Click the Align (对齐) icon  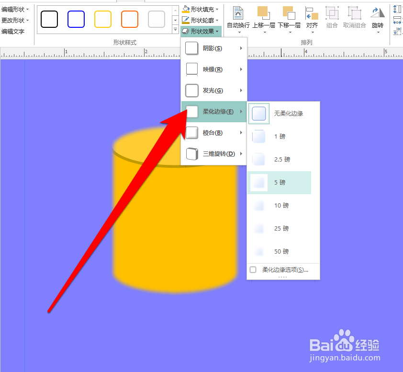[312, 13]
